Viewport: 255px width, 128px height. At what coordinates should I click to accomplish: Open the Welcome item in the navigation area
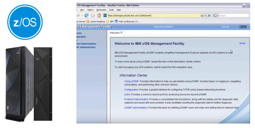pos(79,33)
